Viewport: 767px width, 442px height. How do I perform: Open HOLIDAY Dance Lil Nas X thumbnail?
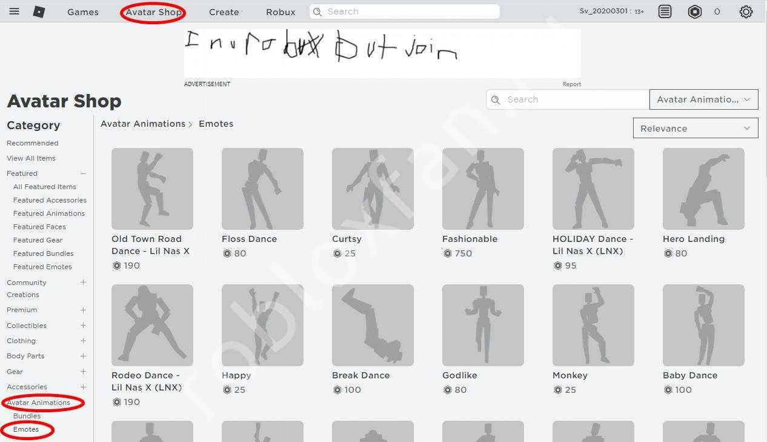pyautogui.click(x=593, y=189)
